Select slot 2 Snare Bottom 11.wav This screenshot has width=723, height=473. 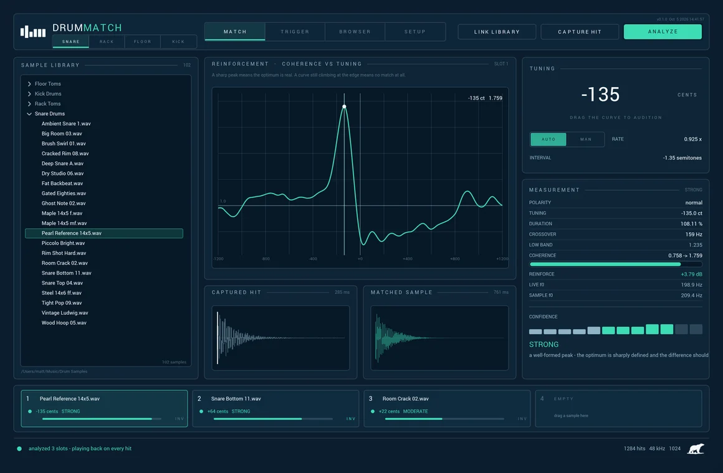point(275,408)
